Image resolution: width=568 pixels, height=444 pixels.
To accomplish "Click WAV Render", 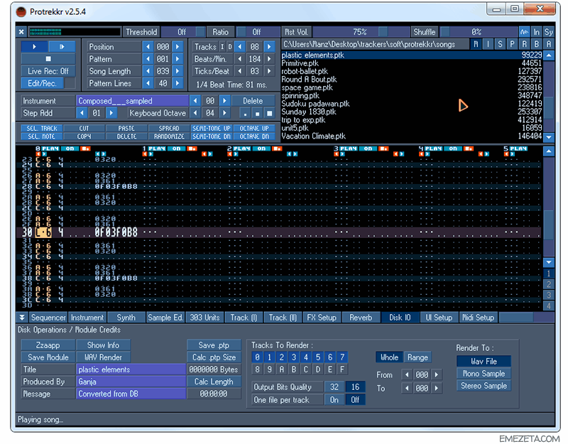I will (103, 357).
